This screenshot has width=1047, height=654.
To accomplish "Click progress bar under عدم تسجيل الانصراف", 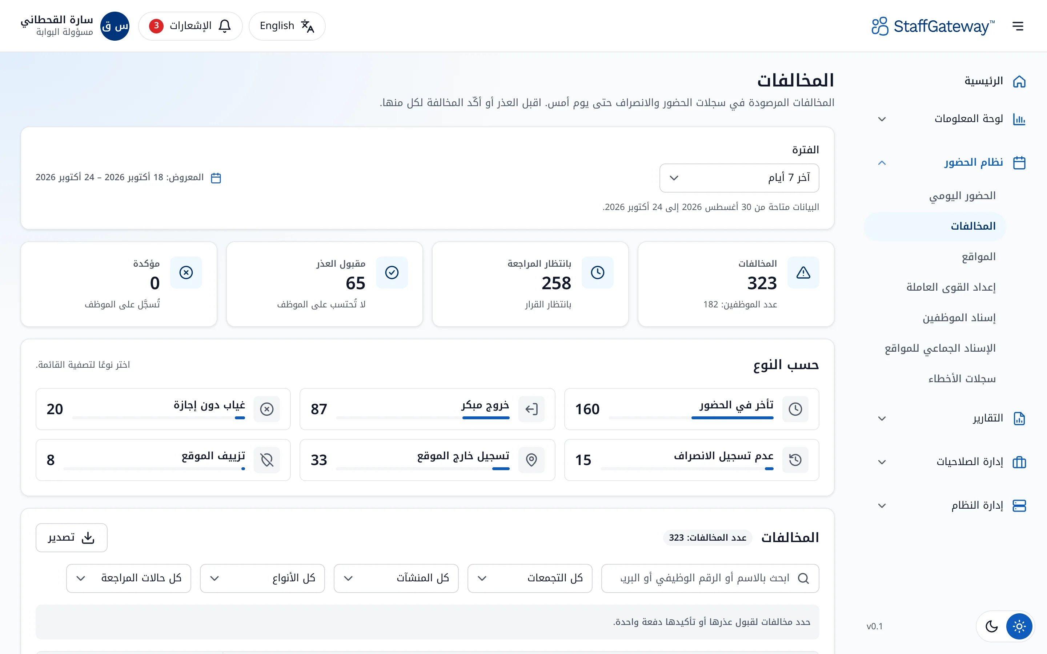I will (x=687, y=468).
